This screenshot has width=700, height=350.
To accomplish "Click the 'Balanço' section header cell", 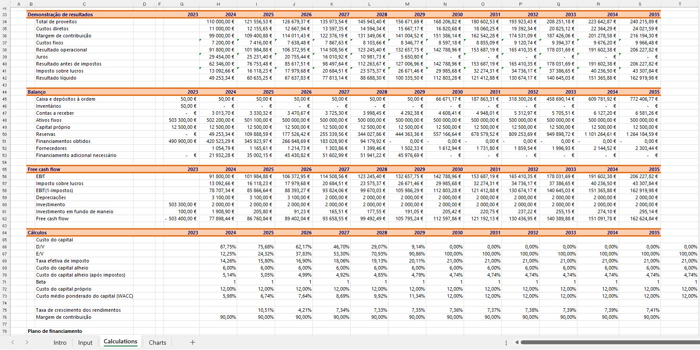I will click(x=36, y=92).
